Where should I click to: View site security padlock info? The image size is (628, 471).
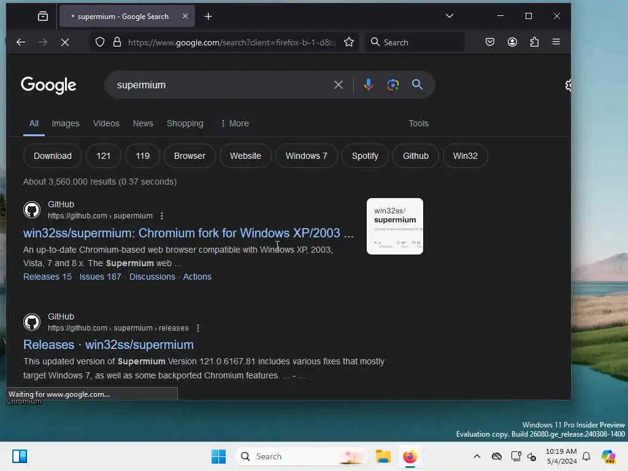pyautogui.click(x=117, y=42)
